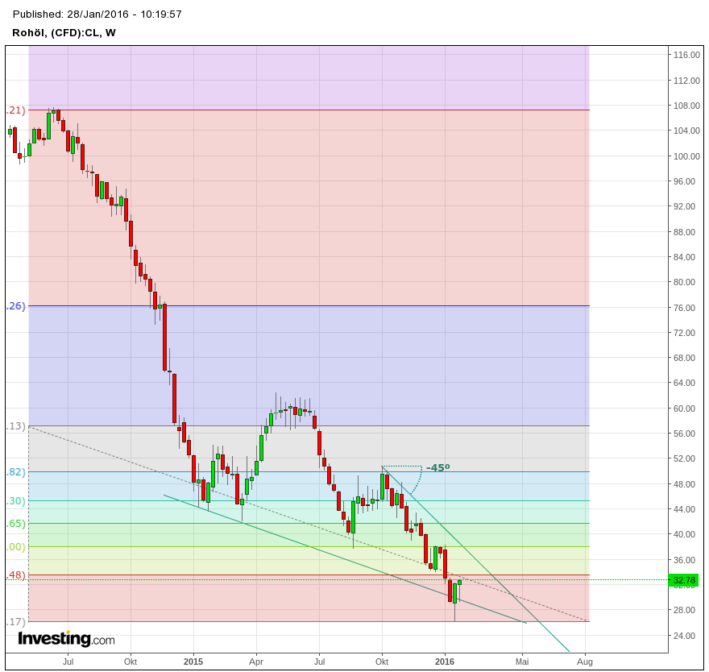
Task: Select the 48.00 price axis label
Action: click(684, 484)
